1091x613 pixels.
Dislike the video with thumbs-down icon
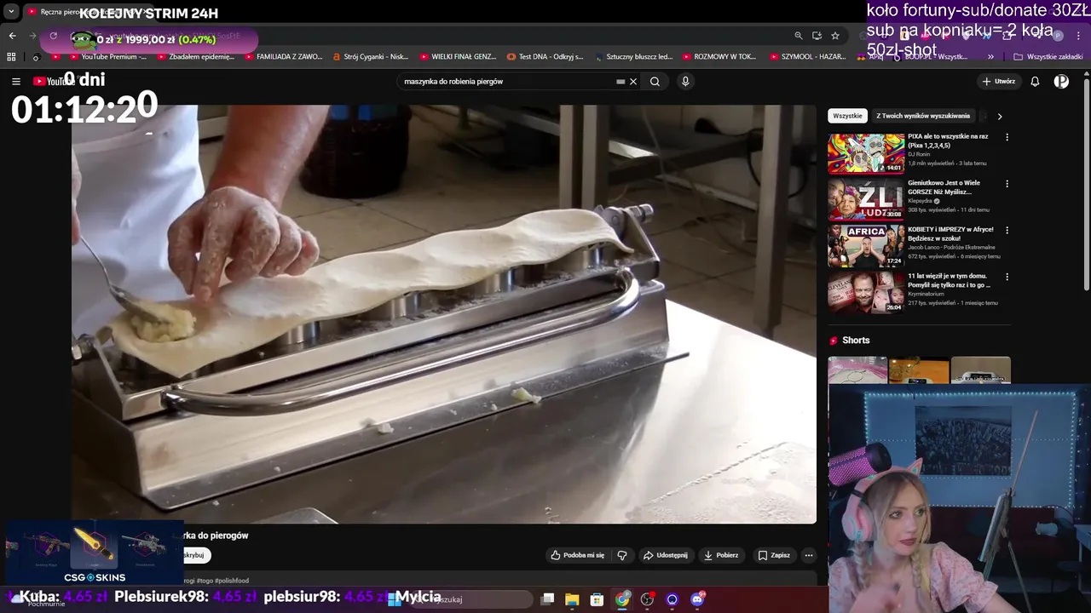tap(622, 555)
